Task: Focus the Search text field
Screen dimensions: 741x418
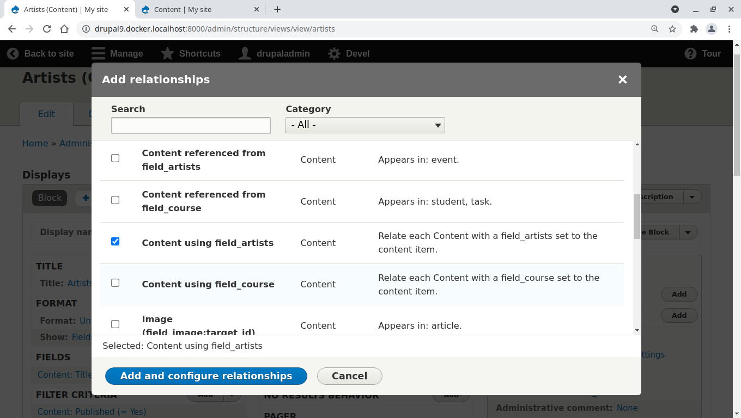Action: click(191, 125)
